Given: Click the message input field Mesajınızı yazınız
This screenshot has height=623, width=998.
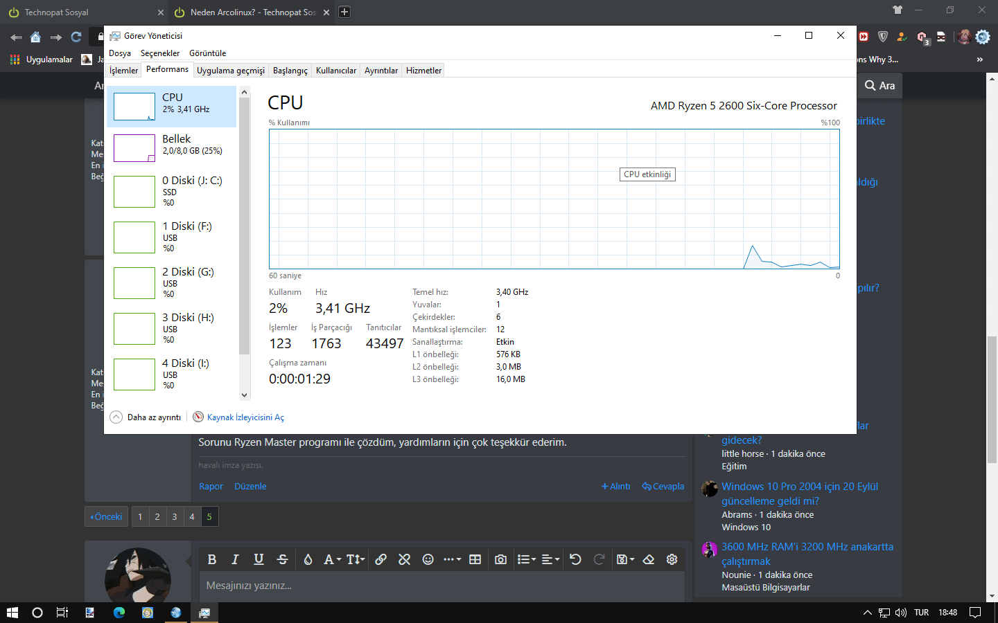Looking at the screenshot, I should pyautogui.click(x=442, y=586).
